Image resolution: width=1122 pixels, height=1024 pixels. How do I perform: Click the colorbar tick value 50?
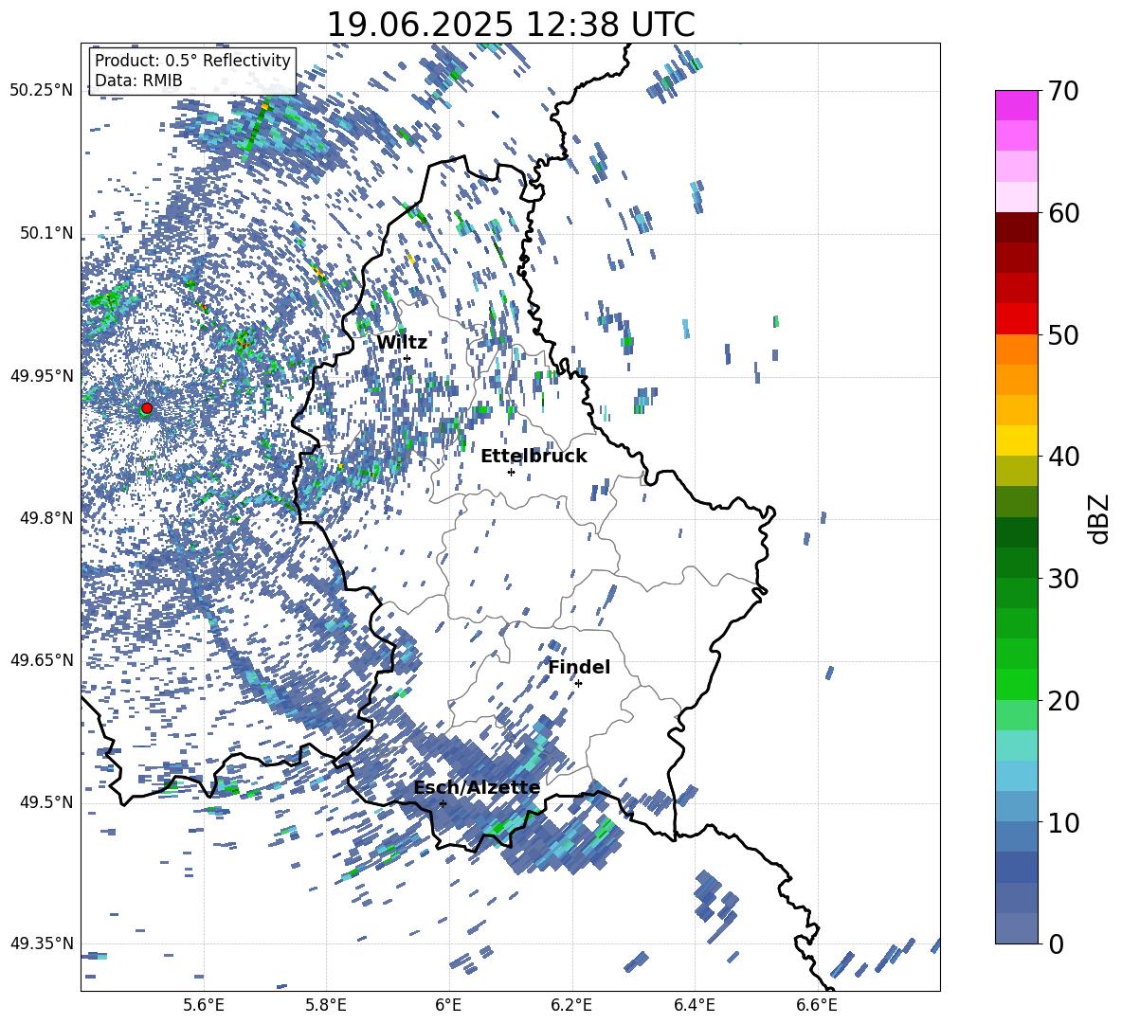[x=1063, y=334]
